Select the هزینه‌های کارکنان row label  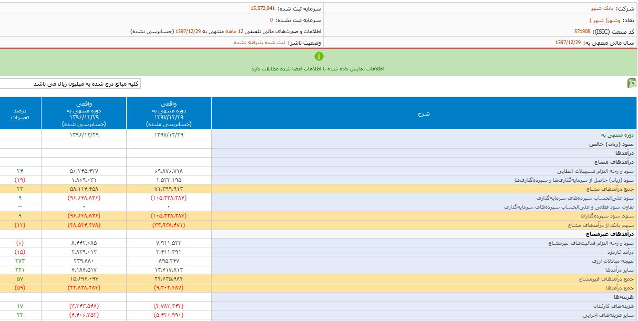[x=615, y=306]
